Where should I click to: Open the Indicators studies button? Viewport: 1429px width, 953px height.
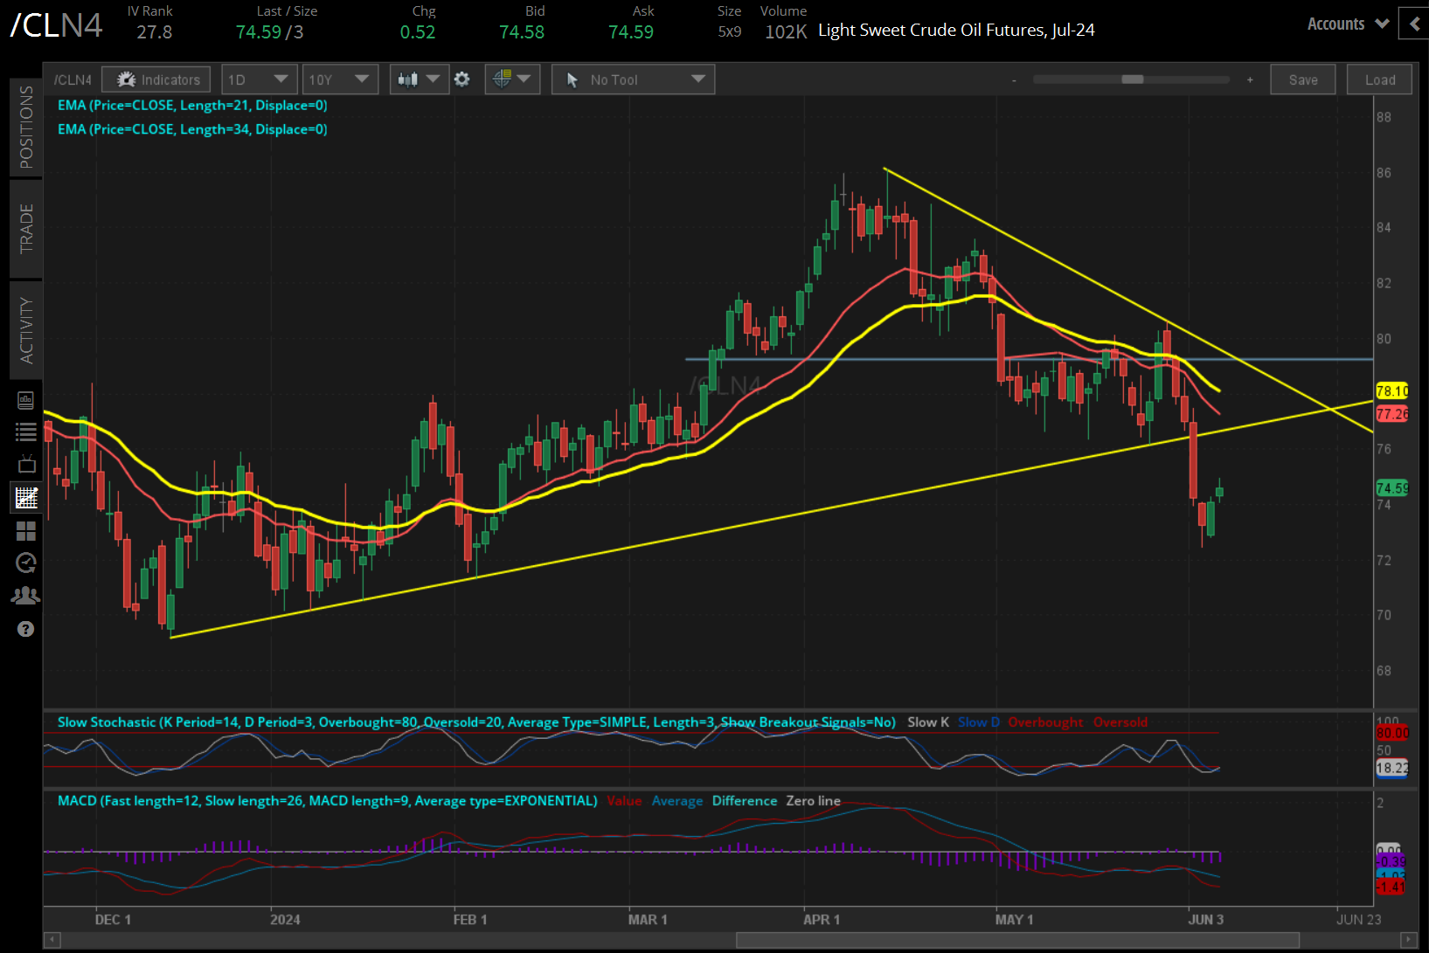click(156, 79)
